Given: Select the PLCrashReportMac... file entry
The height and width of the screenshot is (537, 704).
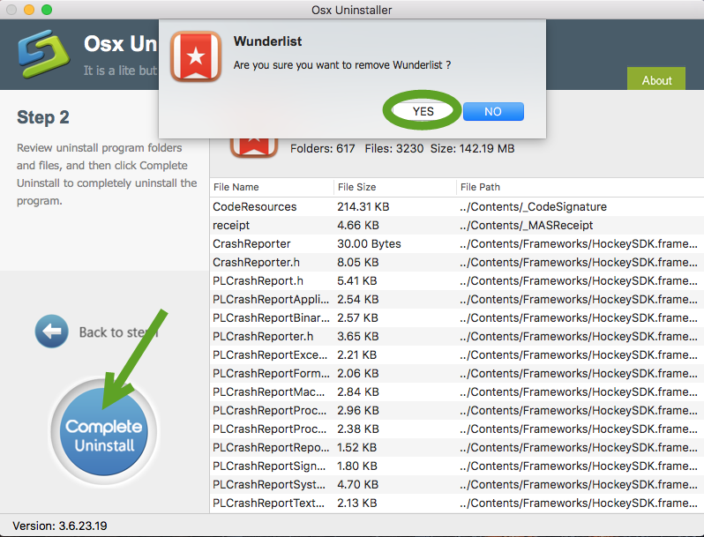Looking at the screenshot, I should (457, 392).
